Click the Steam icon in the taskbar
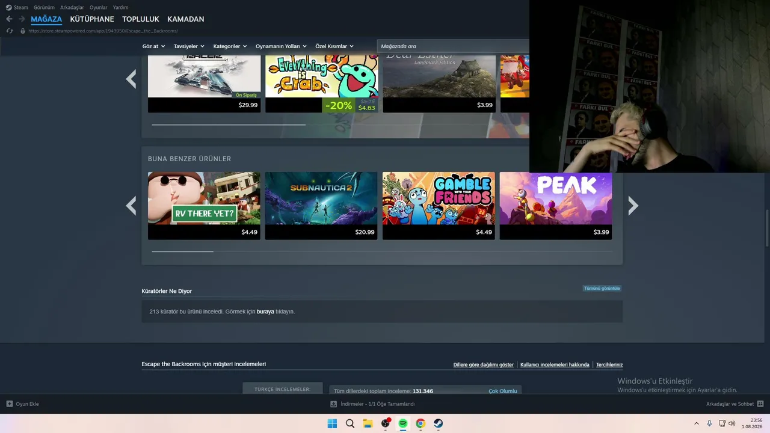Viewport: 770px width, 433px height. click(x=439, y=423)
